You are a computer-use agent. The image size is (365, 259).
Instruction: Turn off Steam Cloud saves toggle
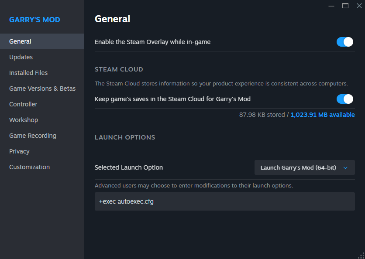pos(344,99)
